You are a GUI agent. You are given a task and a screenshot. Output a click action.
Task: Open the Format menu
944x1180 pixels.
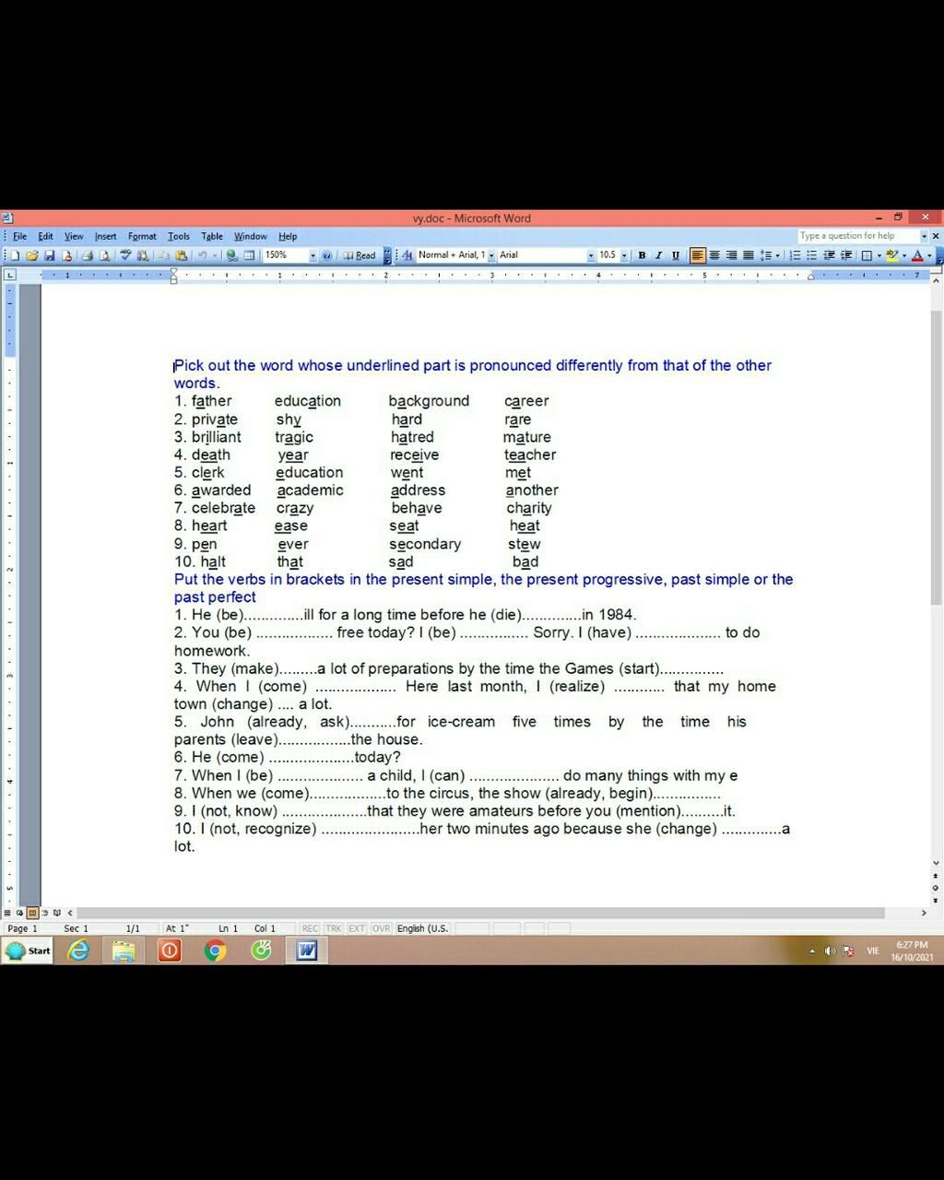pos(142,236)
